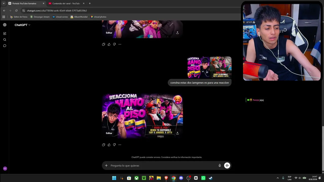This screenshot has height=182, width=324.
Task: Select the chatgpt.com address bar URL
Action: (x=57, y=11)
